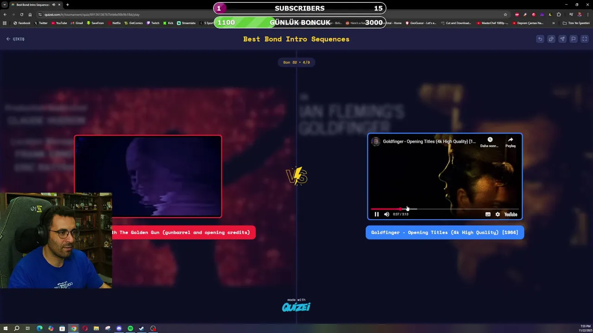Open the Twitter bookmark
This screenshot has height=333, width=593.
click(x=41, y=23)
